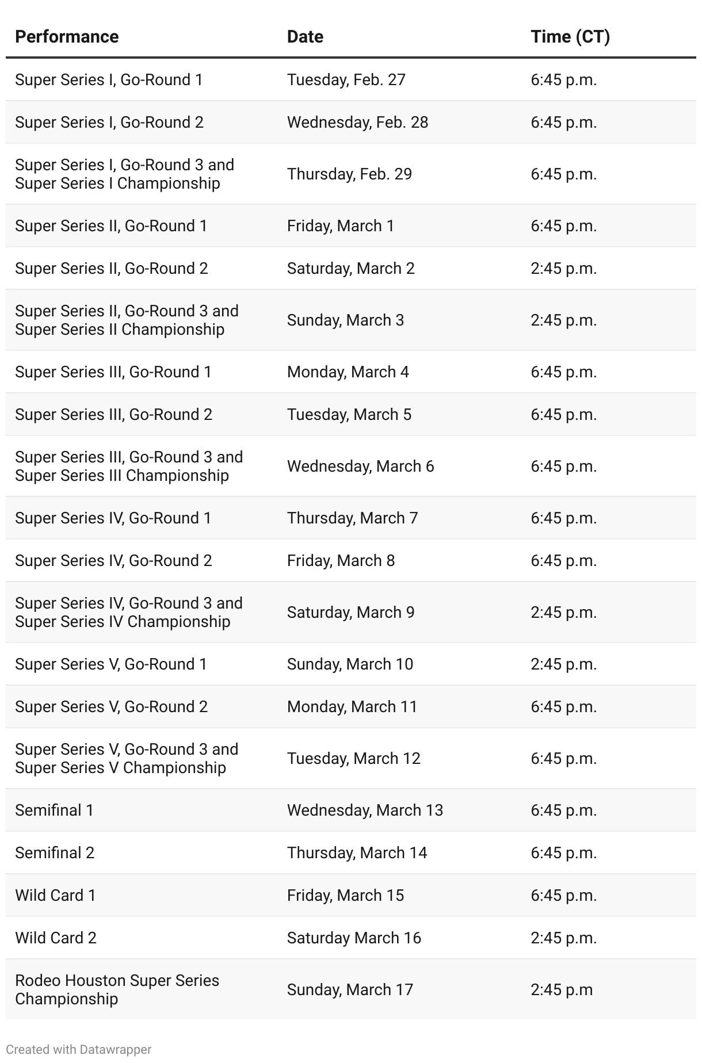Click the Time (CT) column header
The image size is (702, 1063).
point(570,37)
